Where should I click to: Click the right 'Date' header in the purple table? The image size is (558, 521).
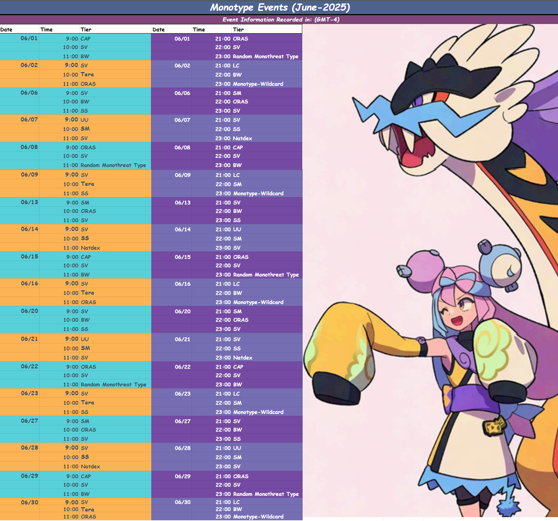tap(159, 30)
